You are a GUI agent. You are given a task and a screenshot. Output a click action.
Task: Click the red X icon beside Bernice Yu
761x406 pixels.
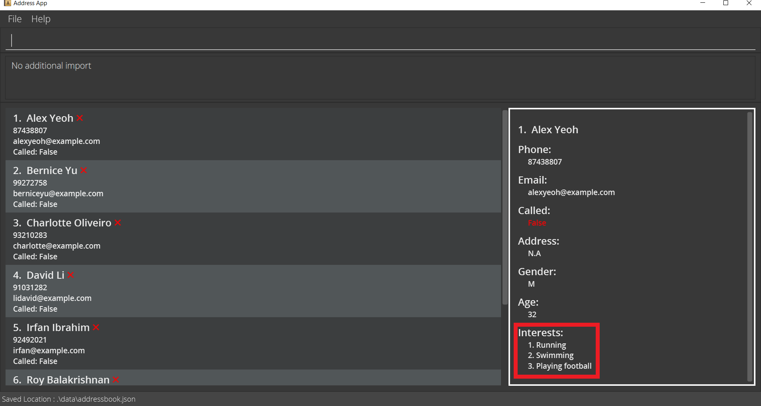click(x=83, y=170)
